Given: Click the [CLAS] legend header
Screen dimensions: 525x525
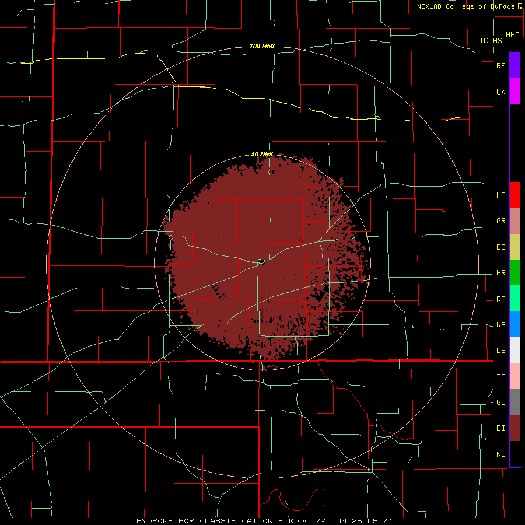Looking at the screenshot, I should point(493,40).
